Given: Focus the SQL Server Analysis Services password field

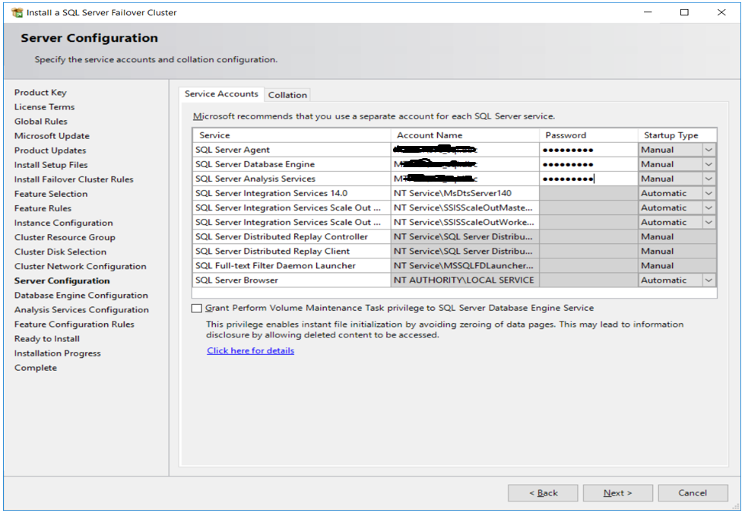Looking at the screenshot, I should 588,179.
